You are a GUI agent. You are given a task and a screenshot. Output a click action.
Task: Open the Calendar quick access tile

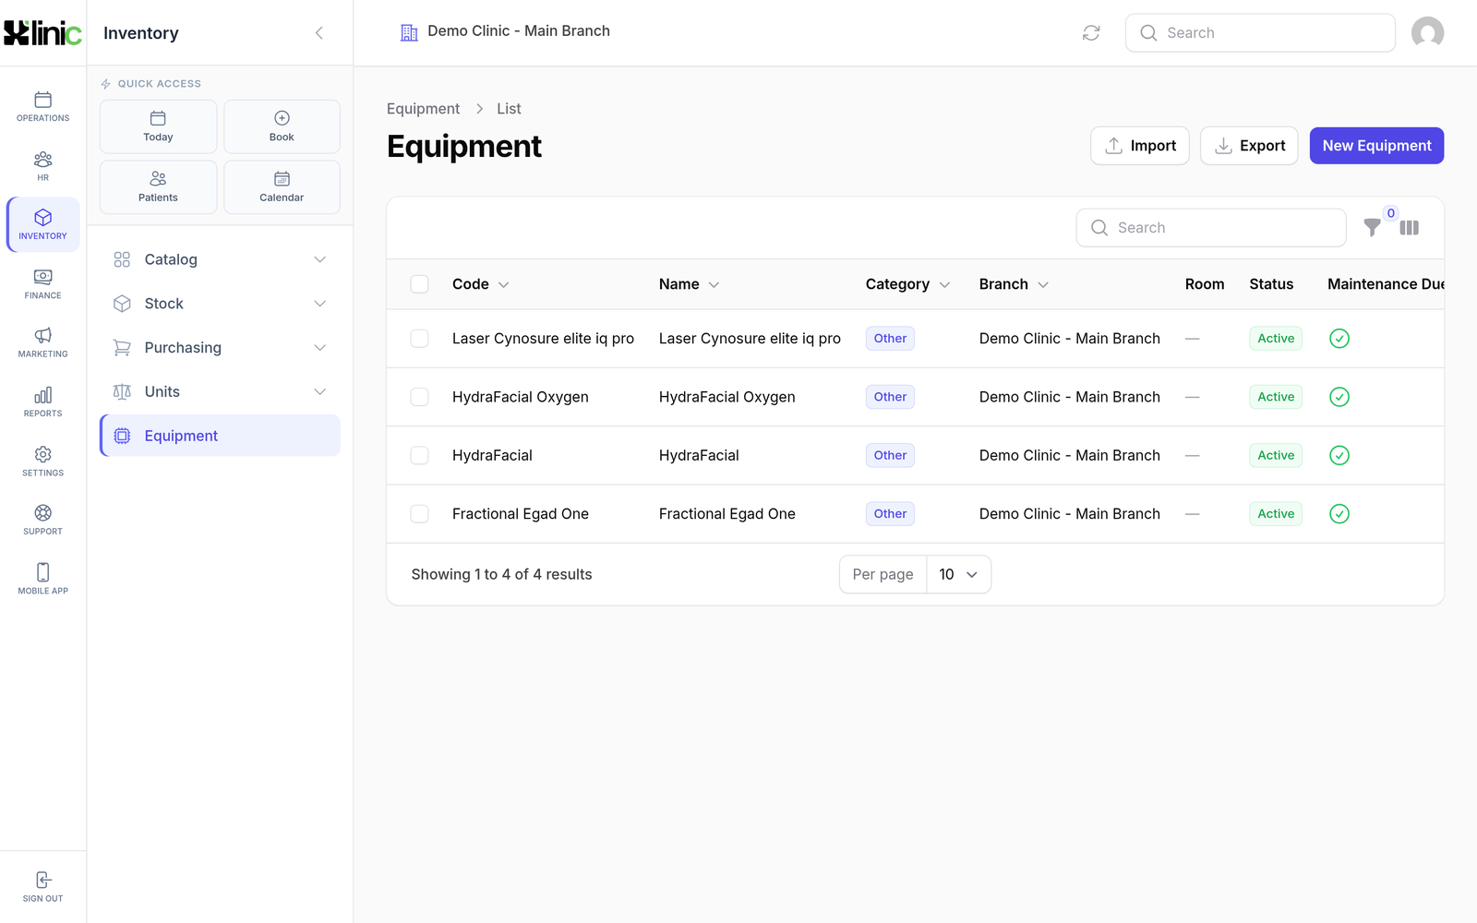click(x=282, y=187)
